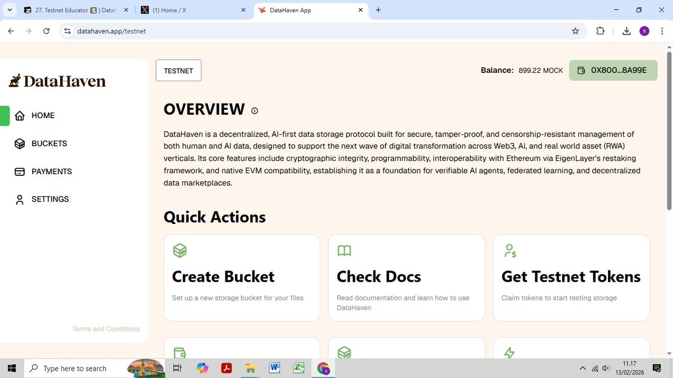The image size is (673, 378).
Task: Open the BUCKETS cube icon in sidebar
Action: [20, 144]
